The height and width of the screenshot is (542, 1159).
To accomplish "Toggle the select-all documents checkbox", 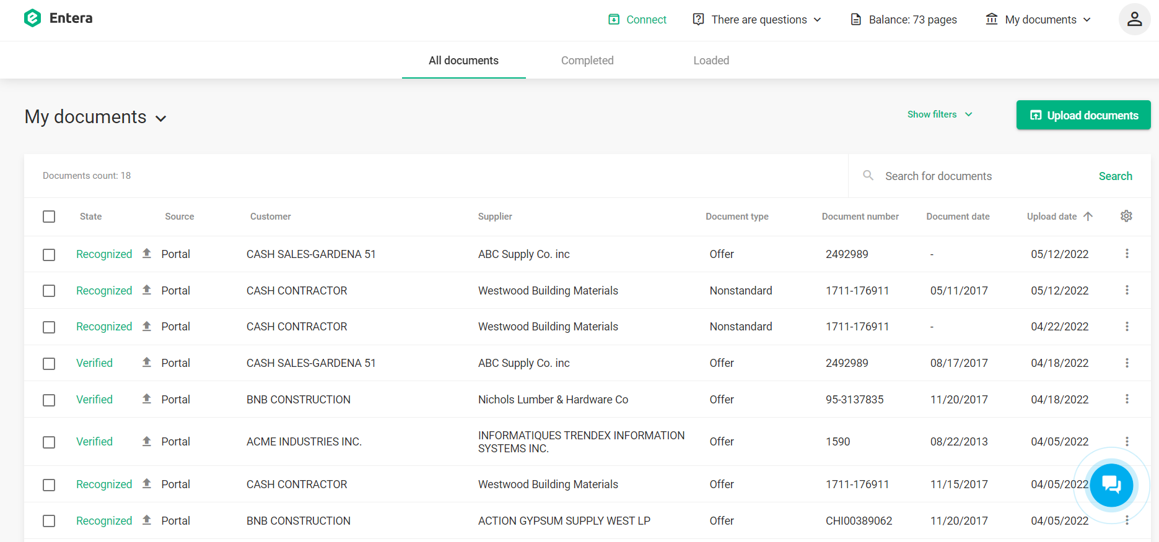I will tap(49, 217).
